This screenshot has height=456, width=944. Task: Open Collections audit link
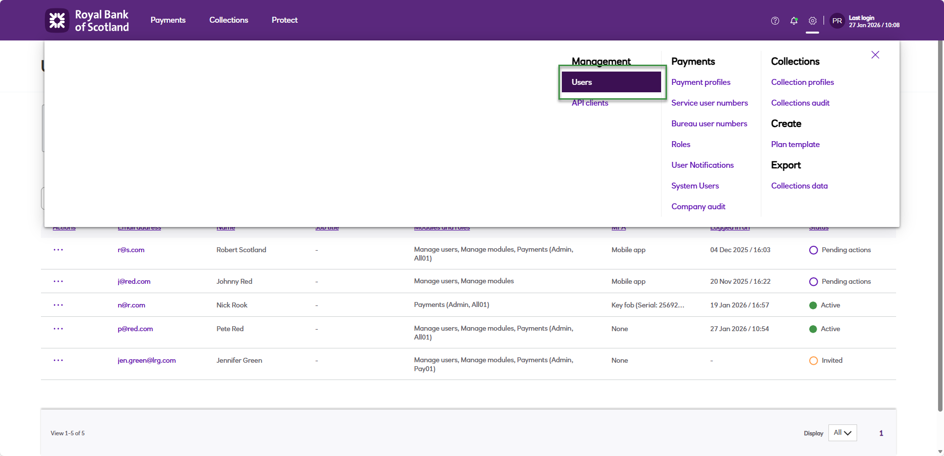[800, 103]
